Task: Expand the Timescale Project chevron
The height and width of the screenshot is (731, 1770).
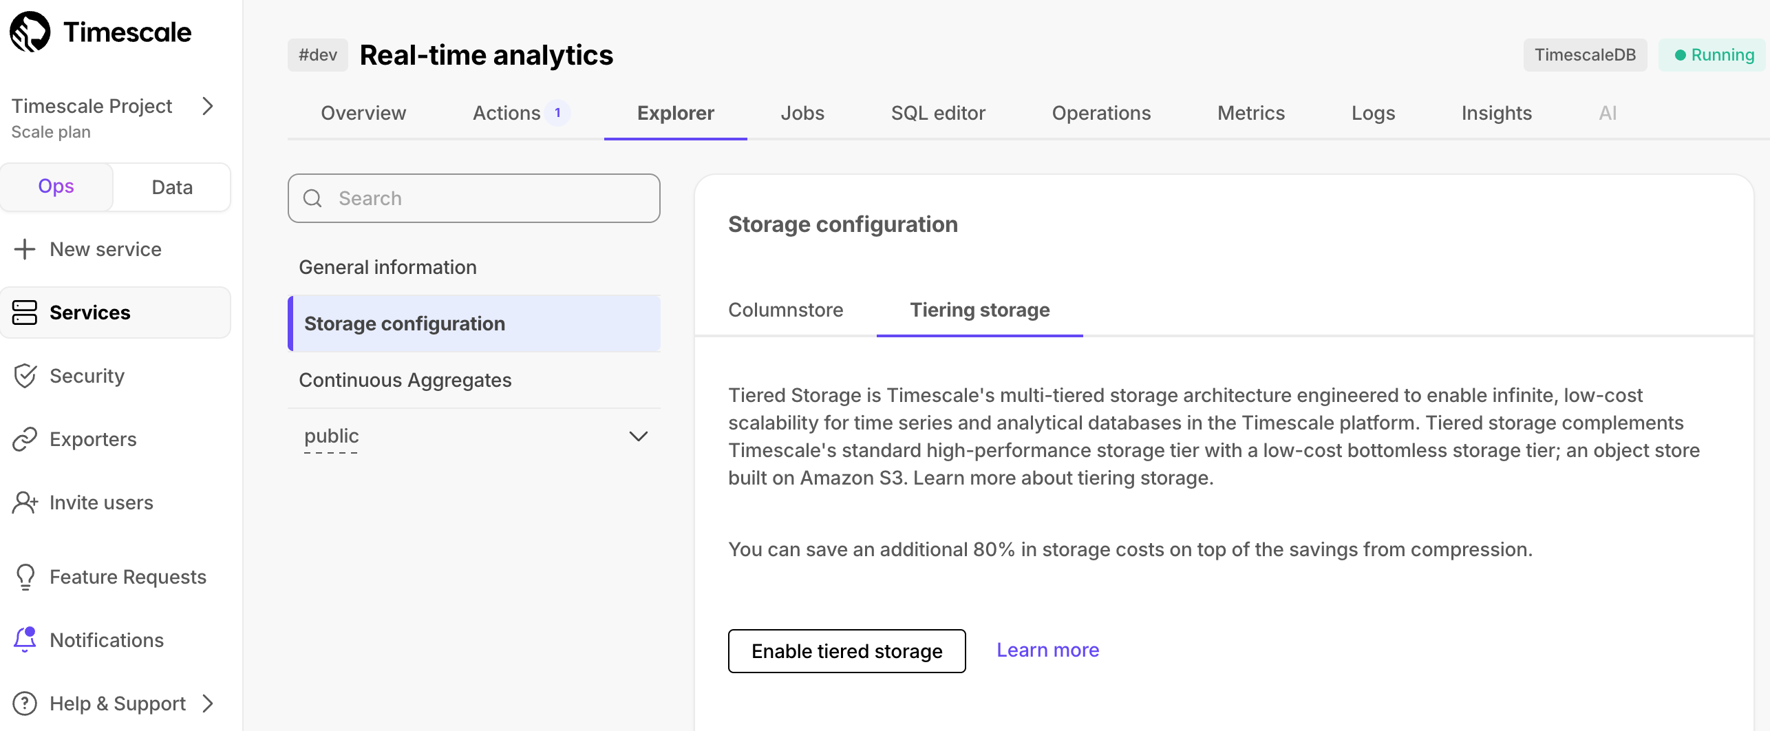Action: coord(208,106)
